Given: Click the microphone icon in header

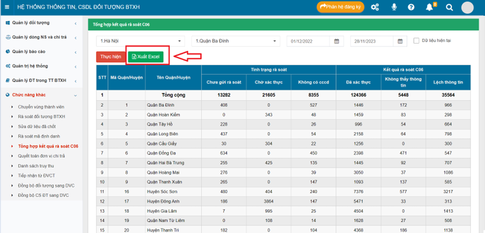Looking at the screenshot, I should (x=394, y=7).
